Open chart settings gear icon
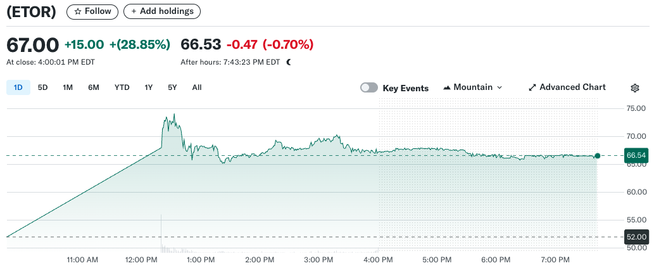The height and width of the screenshot is (268, 654). (x=635, y=88)
